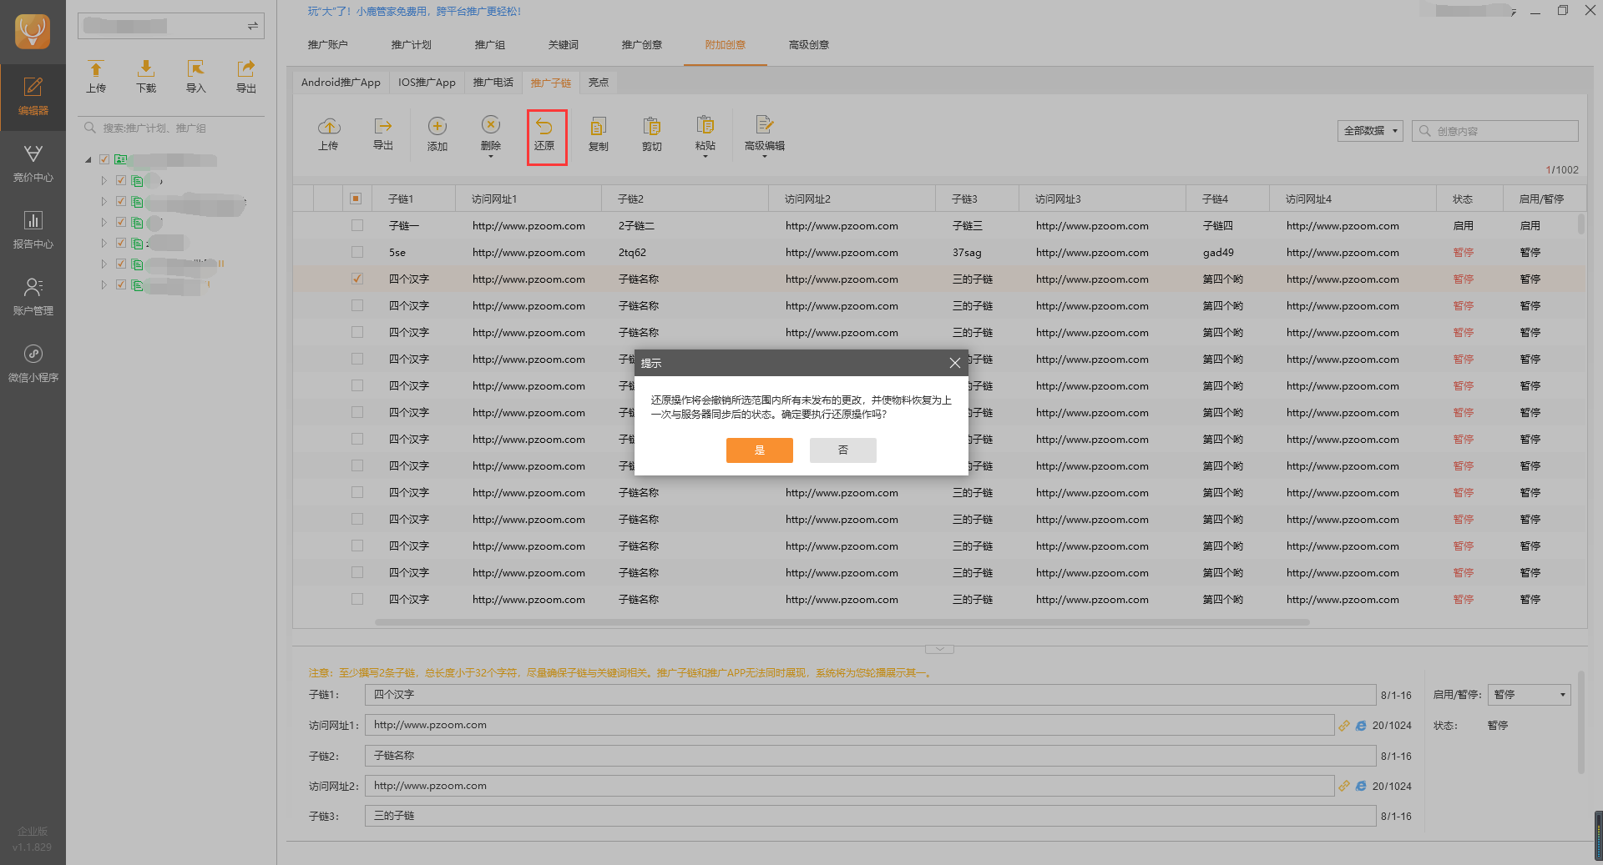
Task: Confirm restore with the 是 button
Action: click(x=760, y=450)
